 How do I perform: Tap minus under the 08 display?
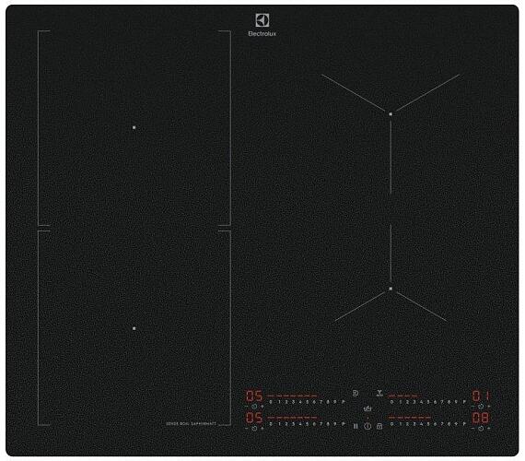pyautogui.click(x=473, y=428)
